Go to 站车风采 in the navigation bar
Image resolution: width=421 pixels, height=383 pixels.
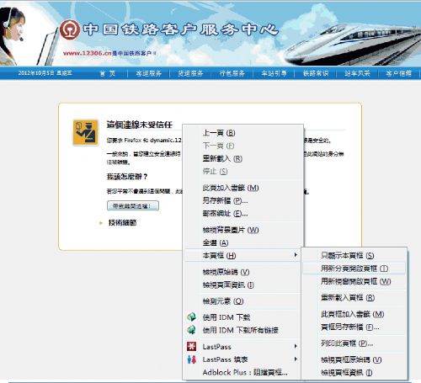[x=357, y=73]
